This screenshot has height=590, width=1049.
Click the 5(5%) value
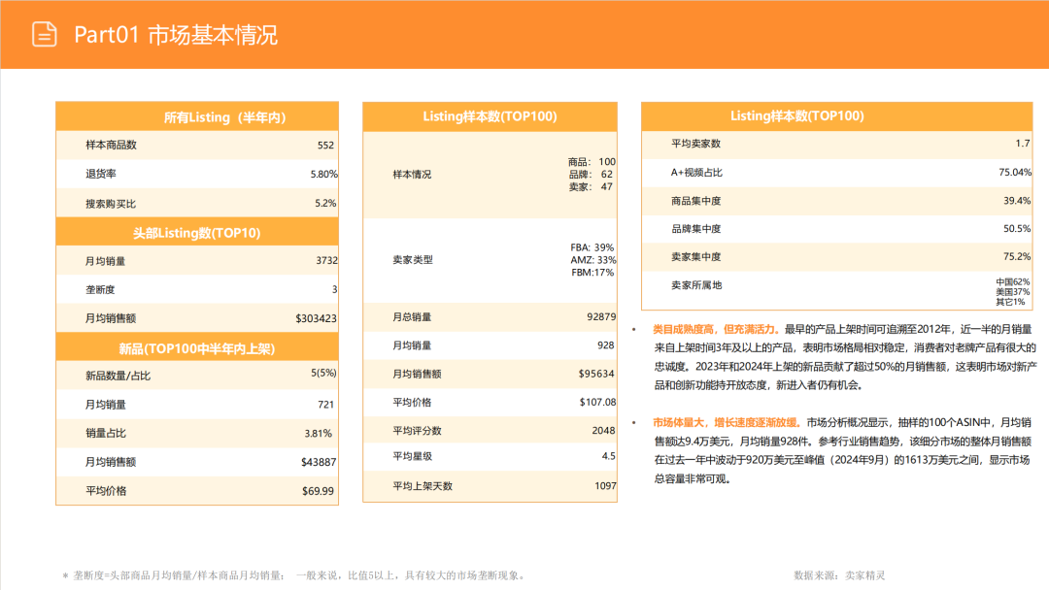point(323,373)
